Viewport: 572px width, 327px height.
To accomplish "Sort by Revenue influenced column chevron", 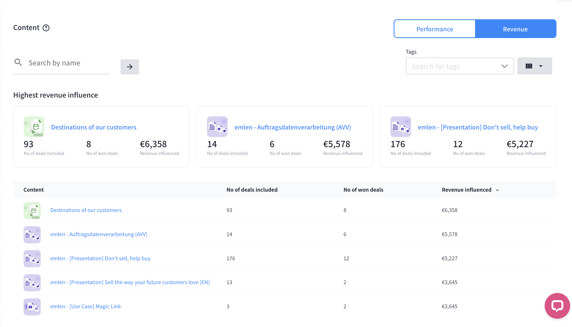I will pos(497,190).
